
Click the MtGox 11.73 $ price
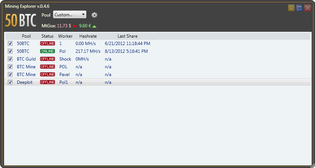coord(64,26)
